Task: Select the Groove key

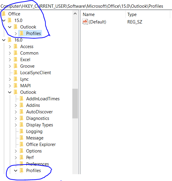Action: pos(27,66)
